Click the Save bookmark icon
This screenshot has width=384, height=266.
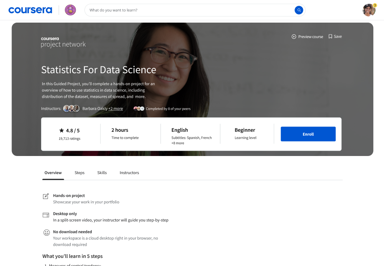click(330, 36)
